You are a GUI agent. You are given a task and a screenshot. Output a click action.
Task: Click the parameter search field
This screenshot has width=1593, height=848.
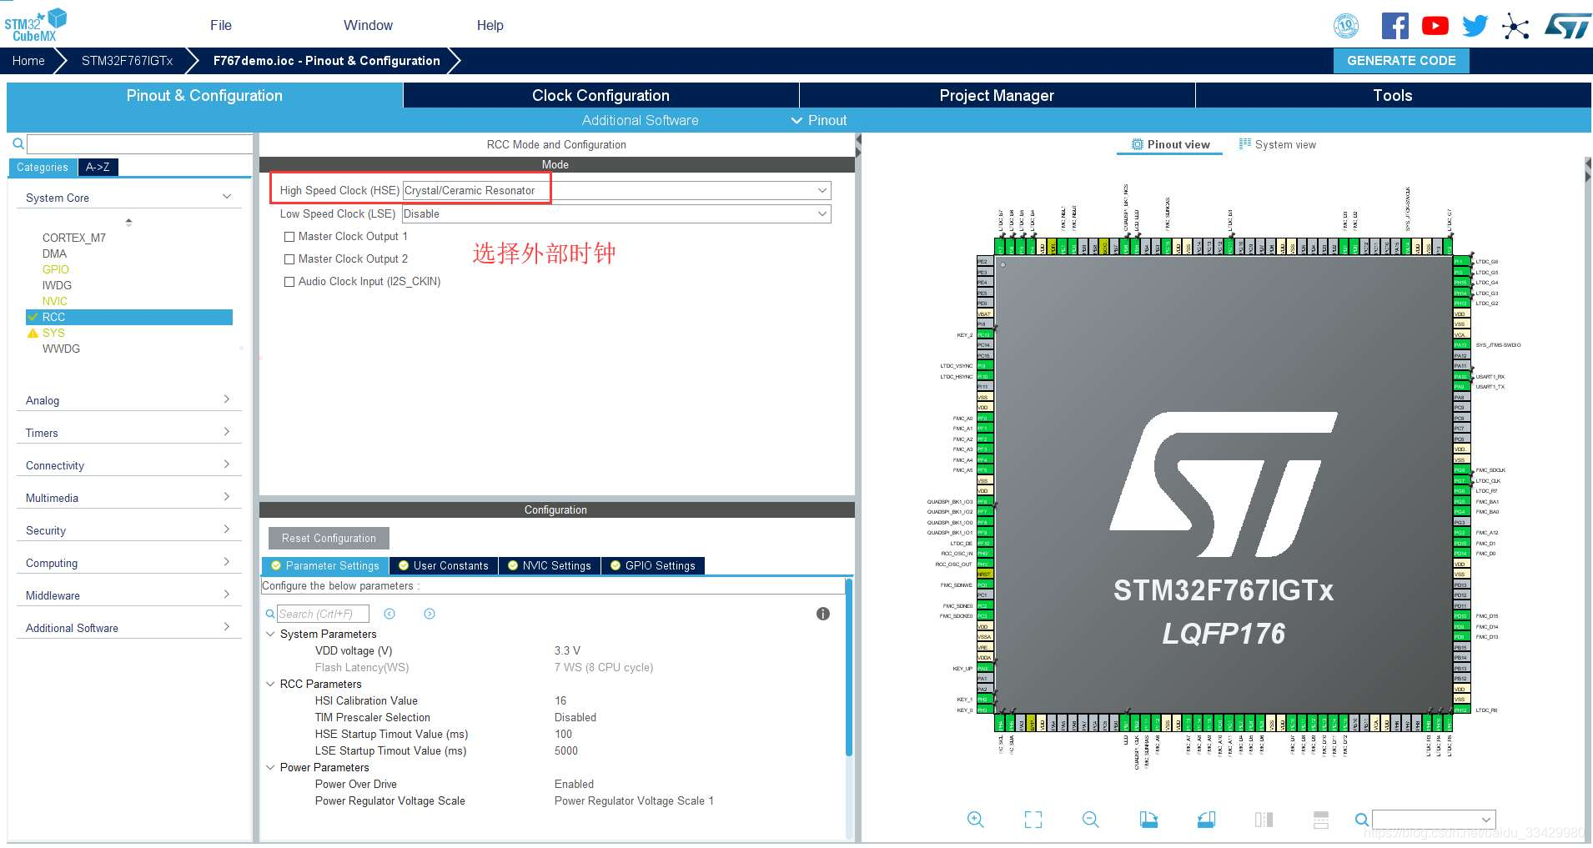323,614
